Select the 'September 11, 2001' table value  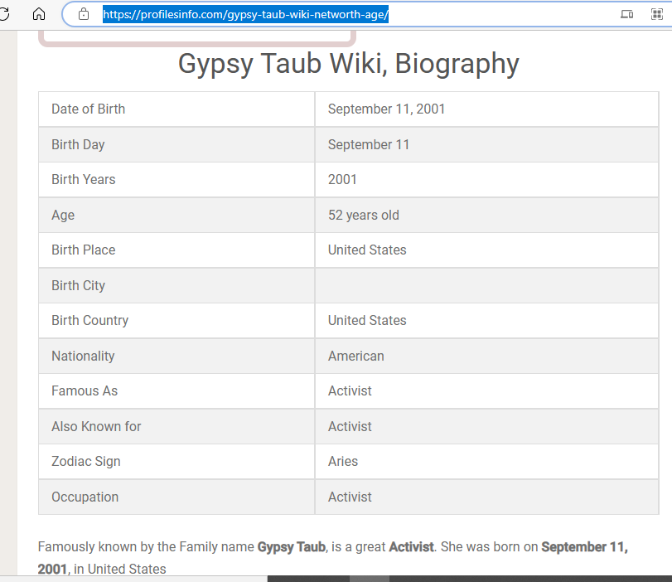click(x=386, y=109)
